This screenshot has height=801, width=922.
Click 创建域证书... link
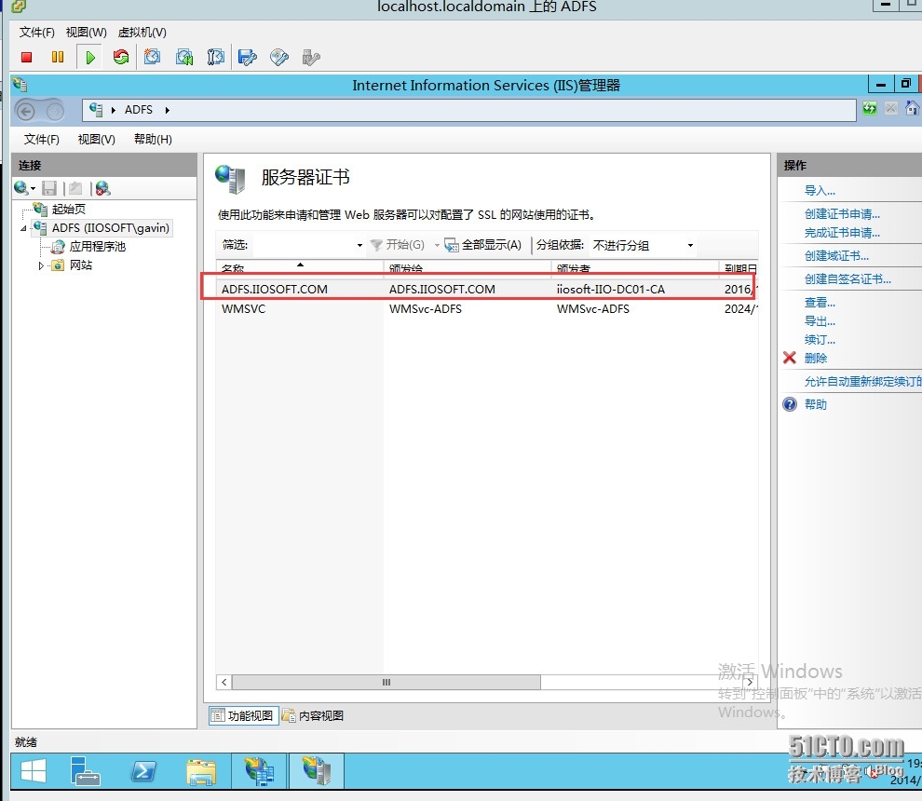click(836, 256)
